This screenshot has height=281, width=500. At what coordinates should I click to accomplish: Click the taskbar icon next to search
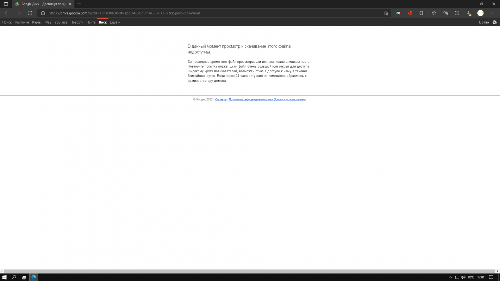pos(24,277)
